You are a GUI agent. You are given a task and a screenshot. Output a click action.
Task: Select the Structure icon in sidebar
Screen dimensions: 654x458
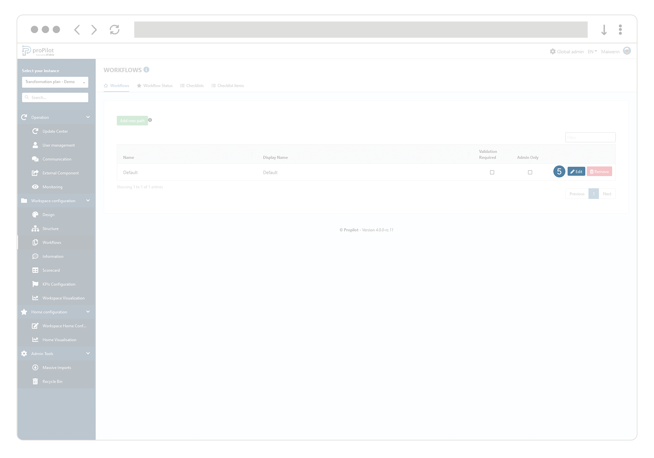coord(35,228)
